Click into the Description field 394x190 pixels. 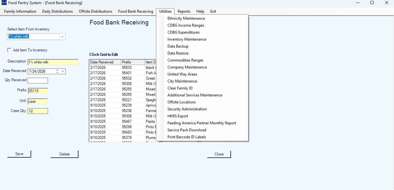pyautogui.click(x=53, y=62)
